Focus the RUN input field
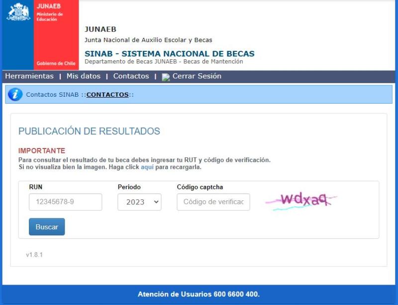 click(x=65, y=202)
